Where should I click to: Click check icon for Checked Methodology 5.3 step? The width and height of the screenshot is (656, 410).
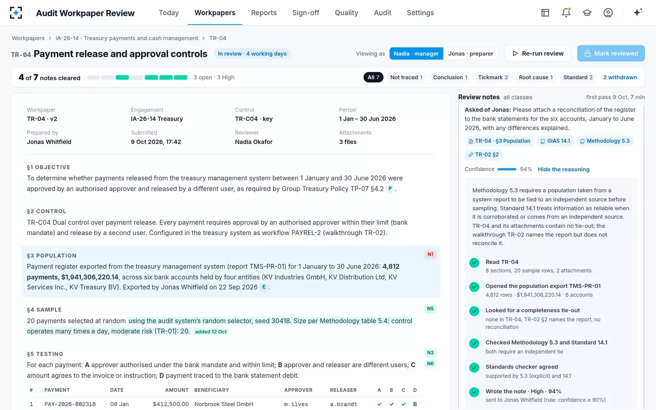(474, 343)
